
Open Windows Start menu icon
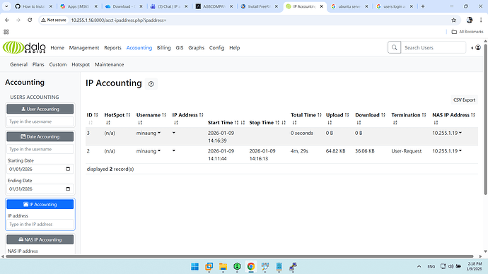point(194,266)
